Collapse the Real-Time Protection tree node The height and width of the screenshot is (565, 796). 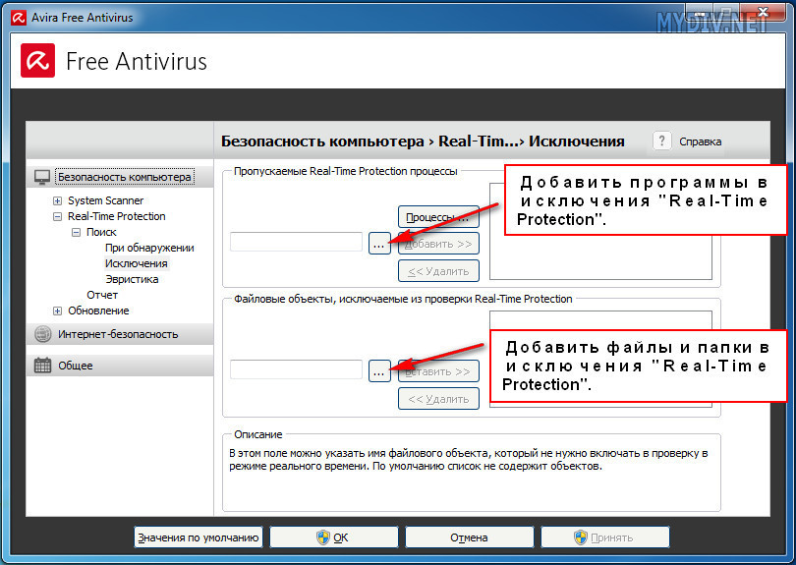(58, 216)
